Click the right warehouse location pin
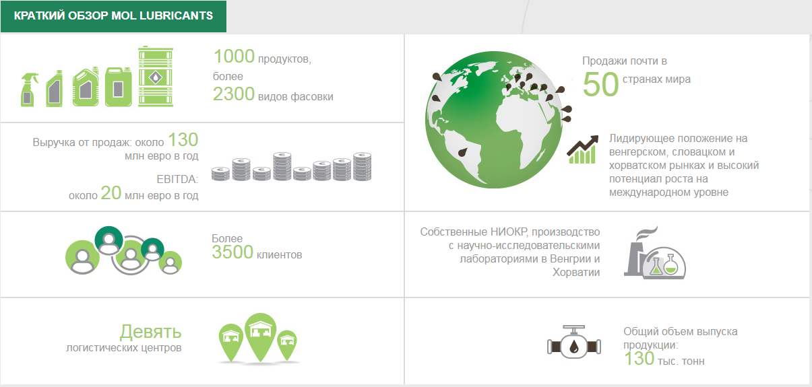This screenshot has height=387, width=812. pyautogui.click(x=288, y=345)
